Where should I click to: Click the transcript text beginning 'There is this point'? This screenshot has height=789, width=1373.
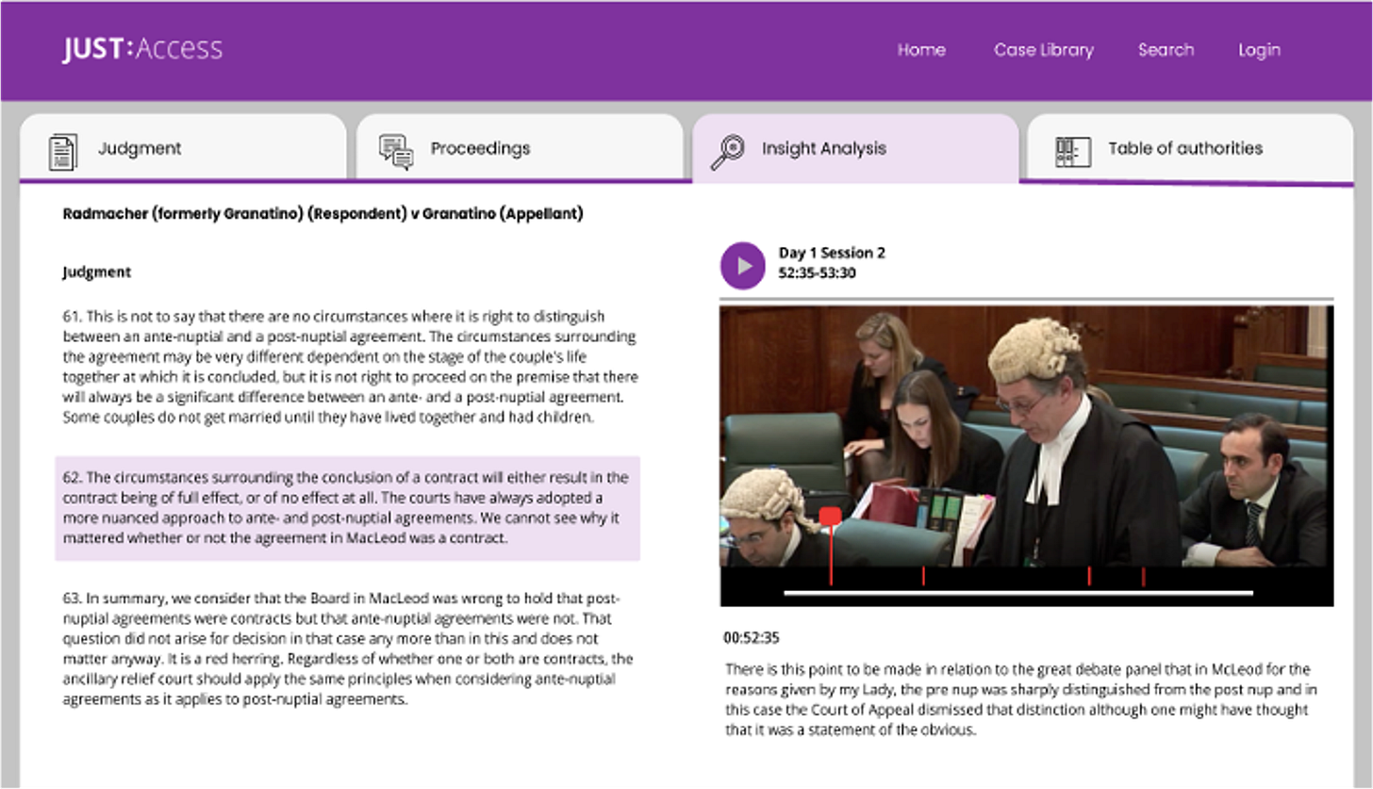1021,699
